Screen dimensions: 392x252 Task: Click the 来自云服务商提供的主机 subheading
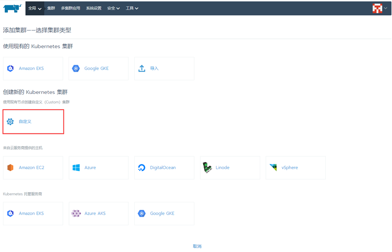[23, 148]
